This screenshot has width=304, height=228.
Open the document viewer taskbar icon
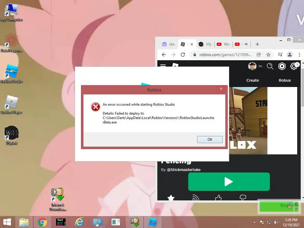116,222
